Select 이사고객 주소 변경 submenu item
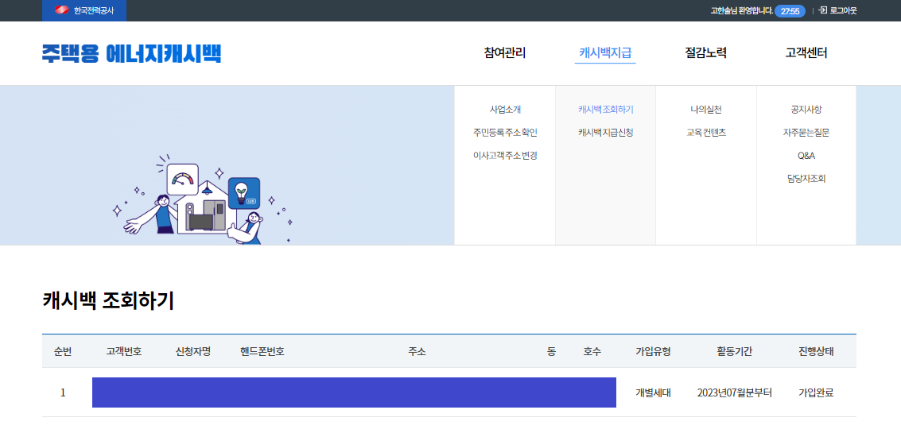Image resolution: width=901 pixels, height=433 pixels. coord(505,155)
